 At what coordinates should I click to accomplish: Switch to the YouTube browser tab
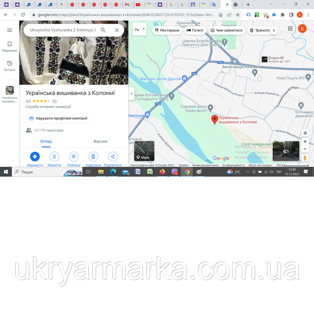point(138,4)
